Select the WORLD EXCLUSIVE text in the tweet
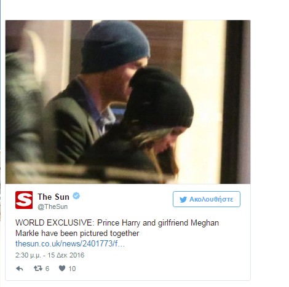 coord(55,222)
